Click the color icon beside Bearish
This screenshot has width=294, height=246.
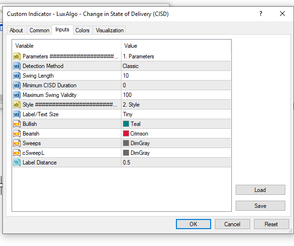(x=16, y=134)
